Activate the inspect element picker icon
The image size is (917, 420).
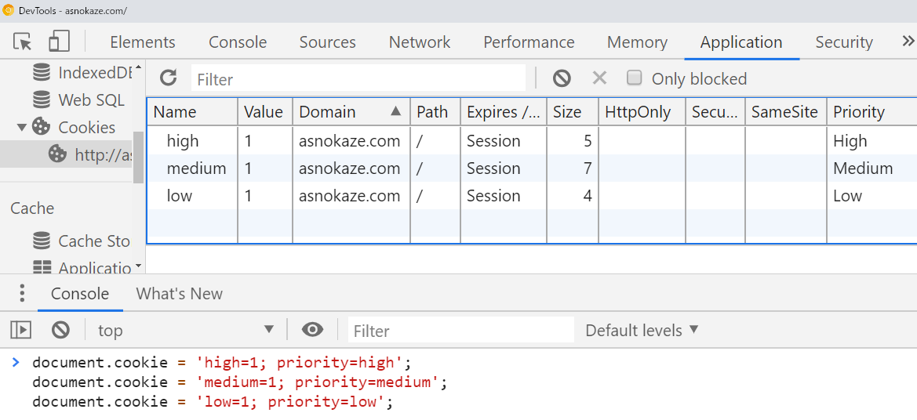pos(23,42)
